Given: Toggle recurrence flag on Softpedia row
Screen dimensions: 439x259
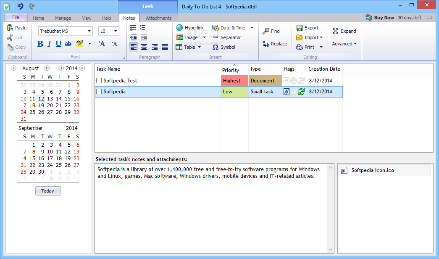Looking at the screenshot, I should click(301, 92).
